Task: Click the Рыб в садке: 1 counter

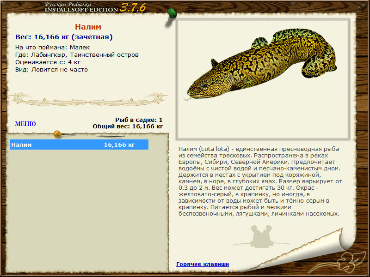Action: click(139, 120)
